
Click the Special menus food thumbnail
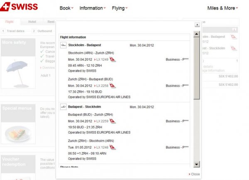[17, 134]
